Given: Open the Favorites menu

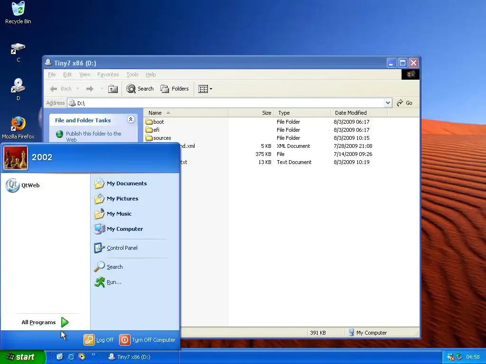Looking at the screenshot, I should point(108,74).
